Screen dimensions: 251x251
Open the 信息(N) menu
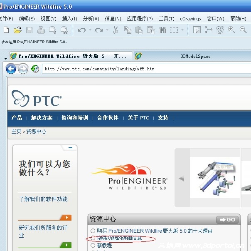point(113,19)
